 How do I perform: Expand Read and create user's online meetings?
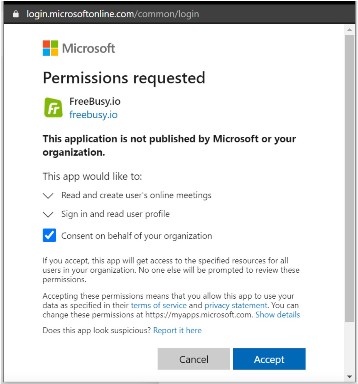coord(48,196)
